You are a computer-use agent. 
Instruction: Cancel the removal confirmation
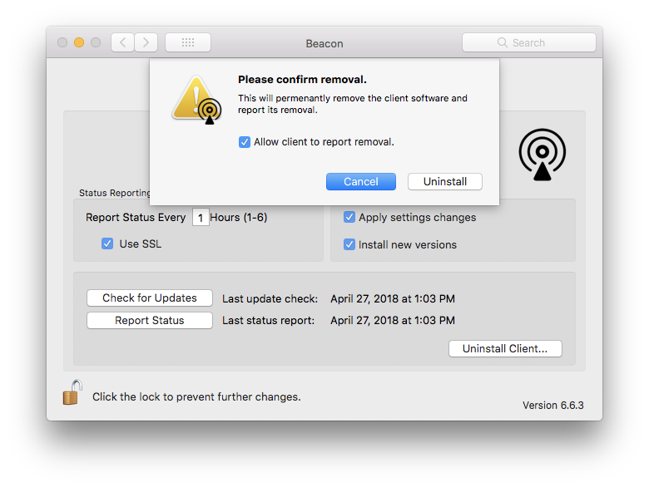coord(361,182)
